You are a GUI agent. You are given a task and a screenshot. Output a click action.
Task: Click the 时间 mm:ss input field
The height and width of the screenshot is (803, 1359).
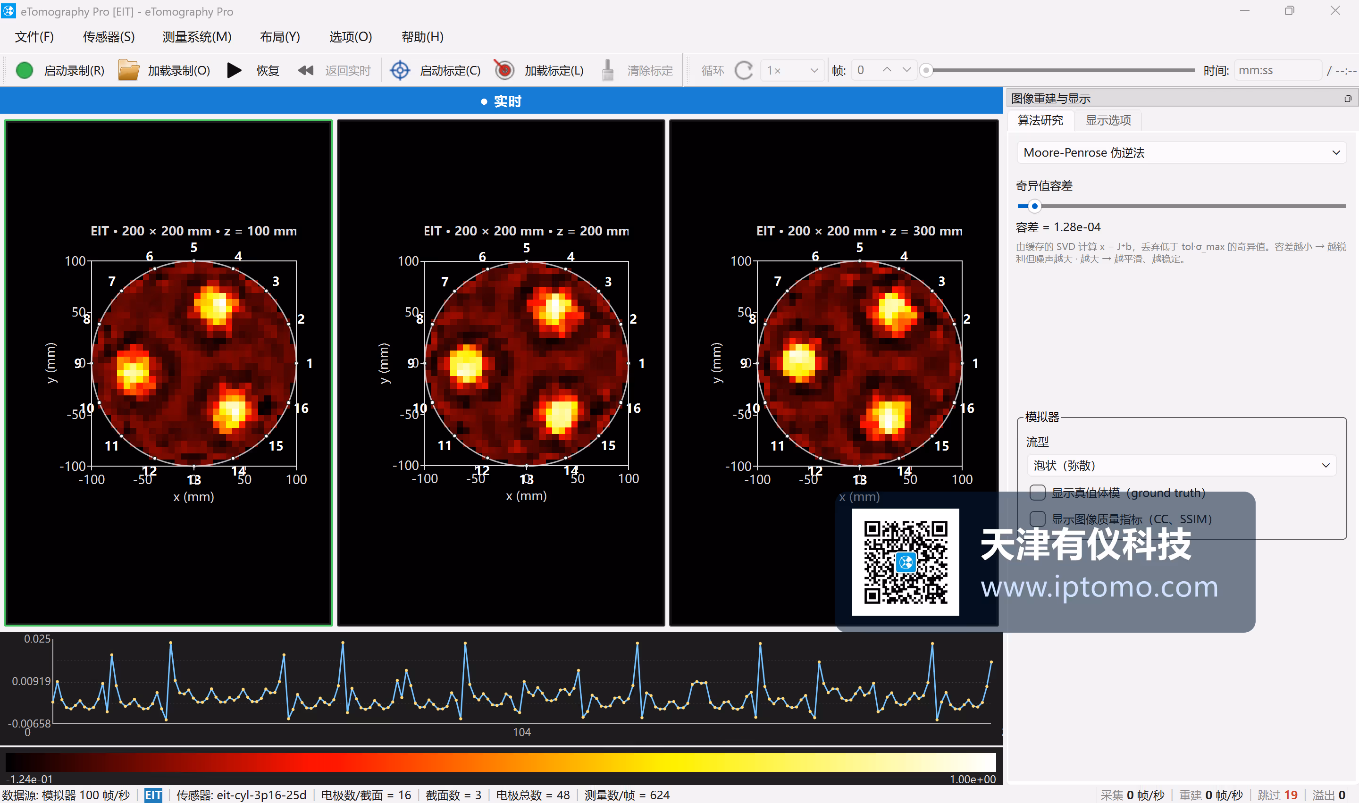click(1277, 70)
